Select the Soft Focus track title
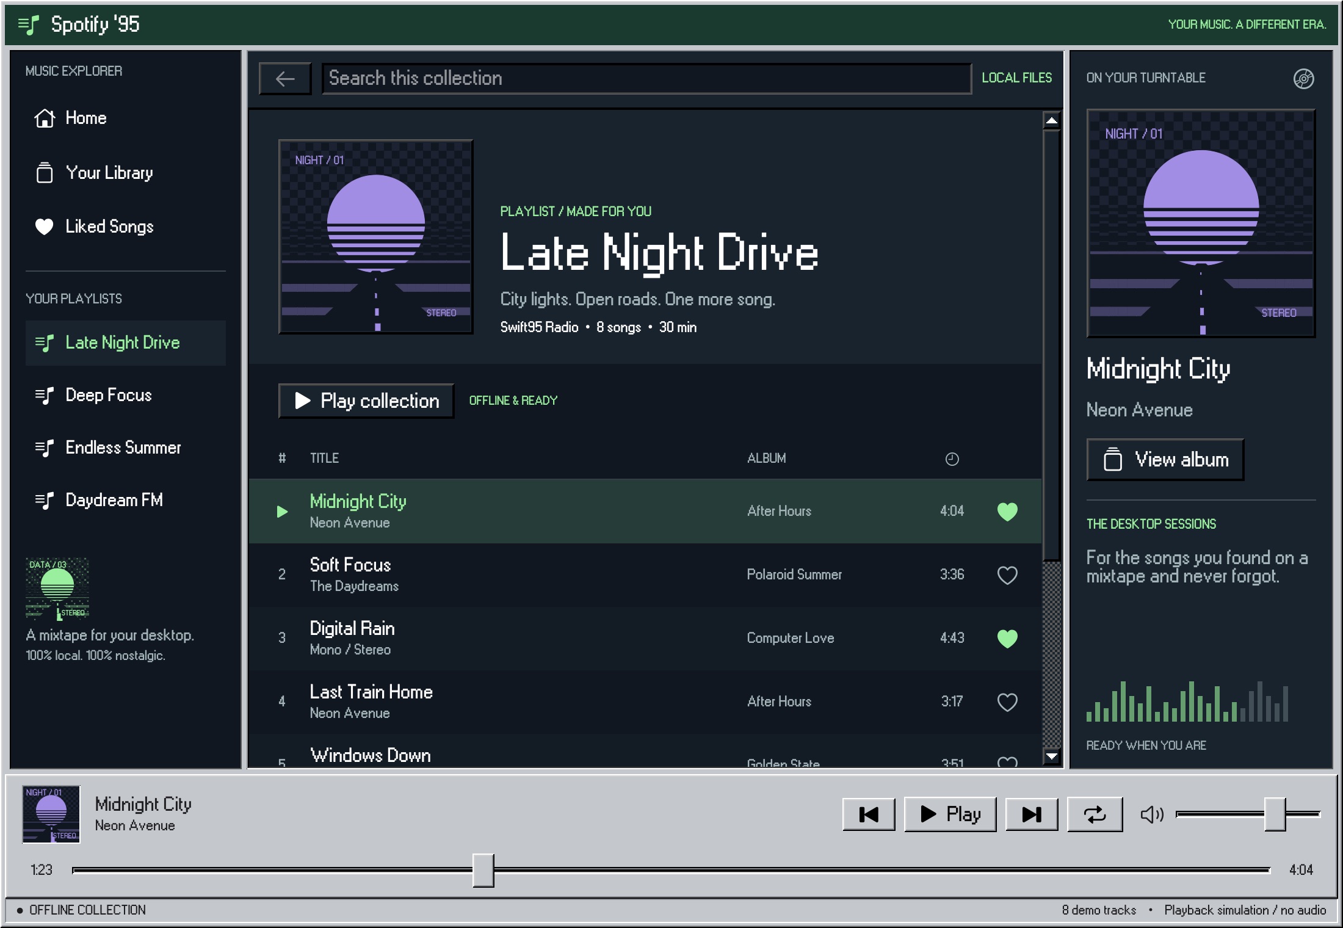The image size is (1343, 928). pos(350,565)
